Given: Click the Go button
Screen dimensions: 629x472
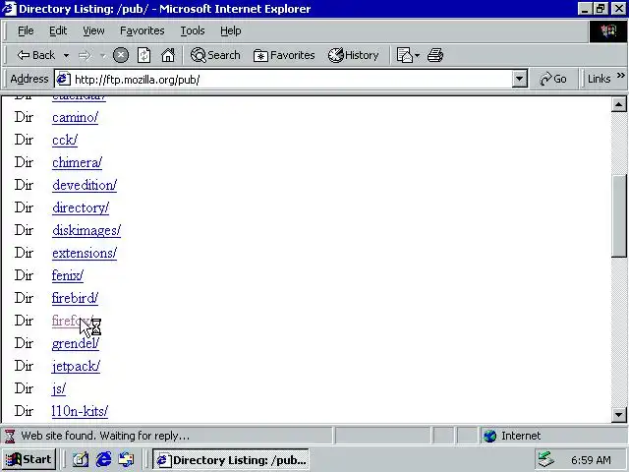Looking at the screenshot, I should (x=553, y=79).
